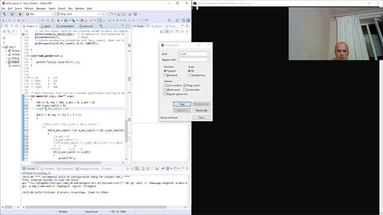
Task: Click the green Run icon in second toolbar
Action: click(x=66, y=21)
